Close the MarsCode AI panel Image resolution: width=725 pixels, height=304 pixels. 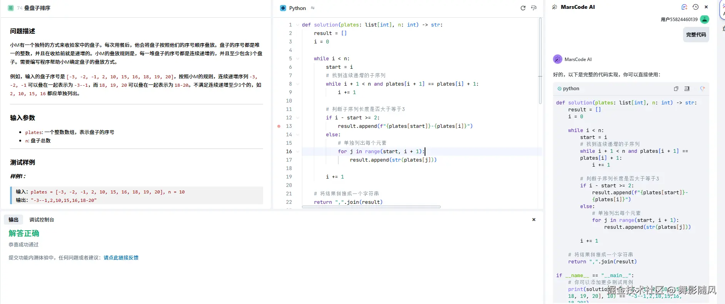pos(706,7)
